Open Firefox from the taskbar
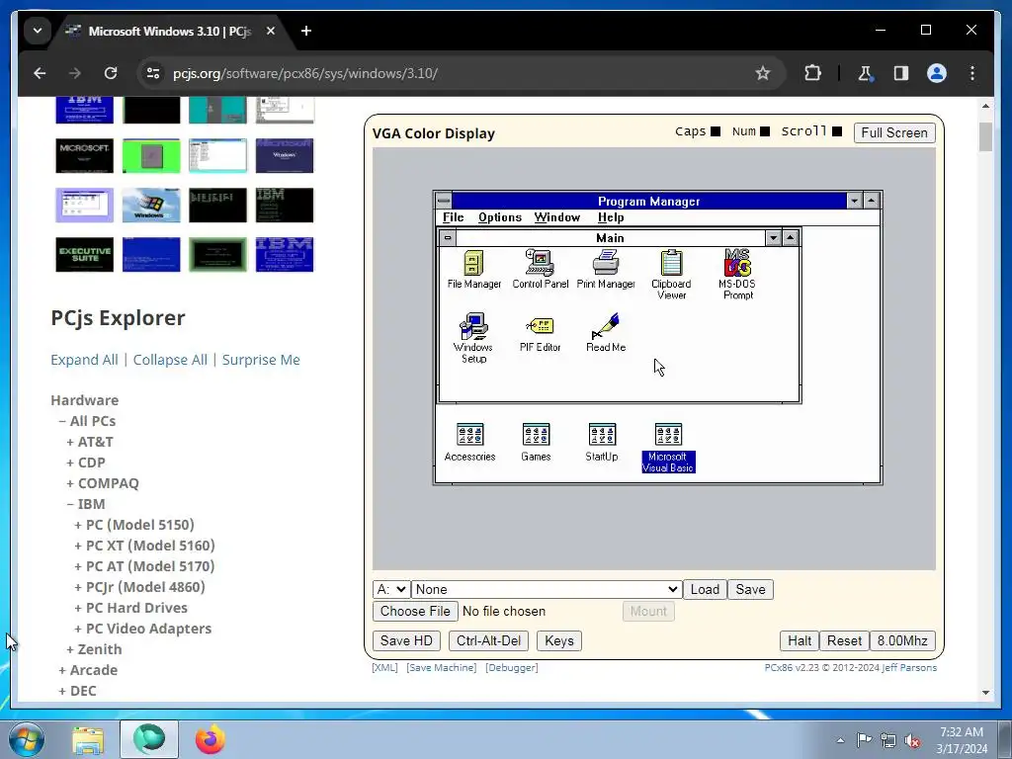Image resolution: width=1012 pixels, height=759 pixels. 210,739
